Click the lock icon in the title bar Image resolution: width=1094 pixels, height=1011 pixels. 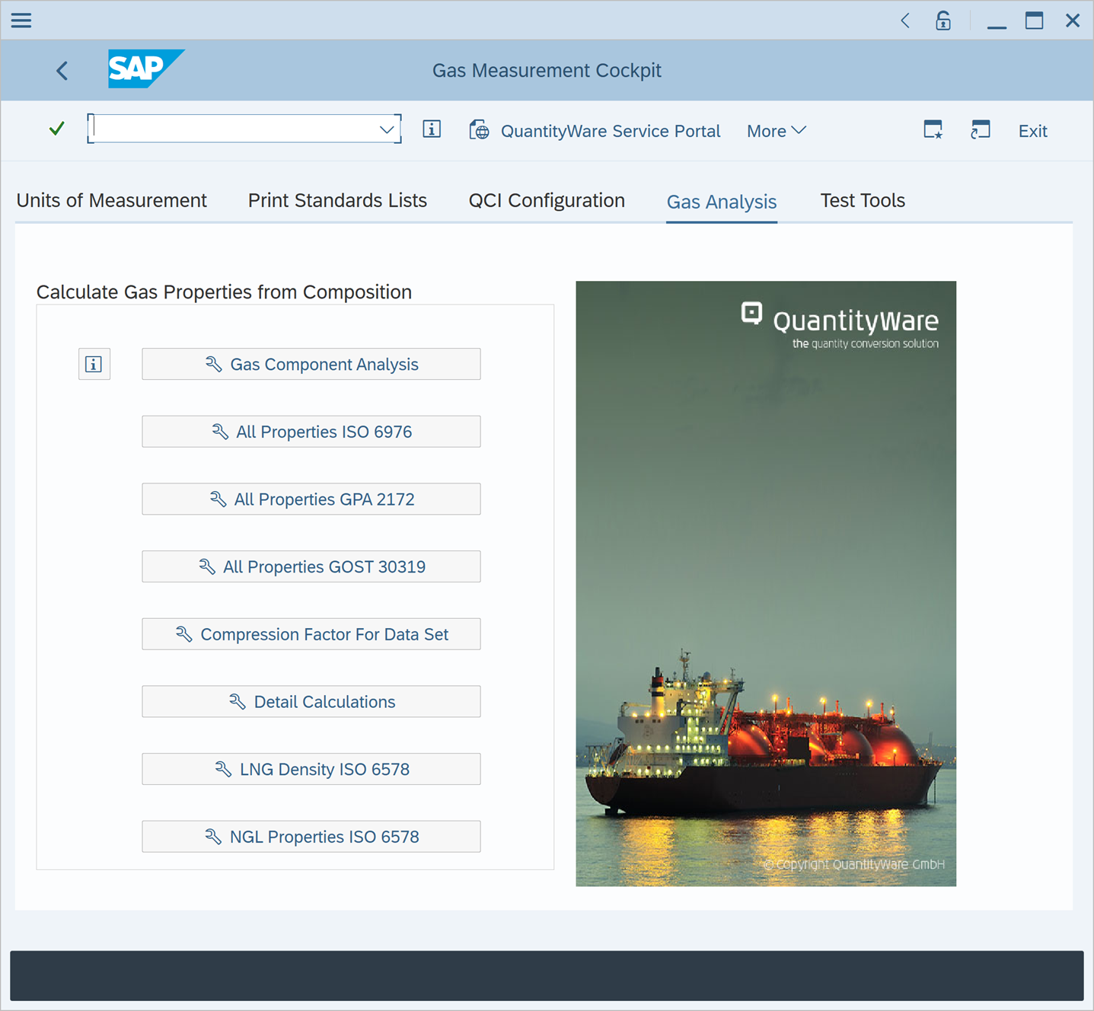click(942, 21)
